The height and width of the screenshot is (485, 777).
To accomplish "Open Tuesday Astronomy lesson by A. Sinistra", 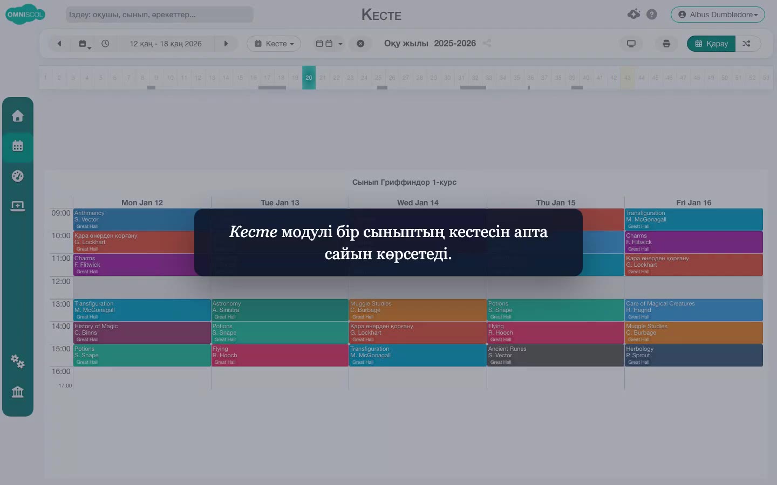I will pos(280,310).
